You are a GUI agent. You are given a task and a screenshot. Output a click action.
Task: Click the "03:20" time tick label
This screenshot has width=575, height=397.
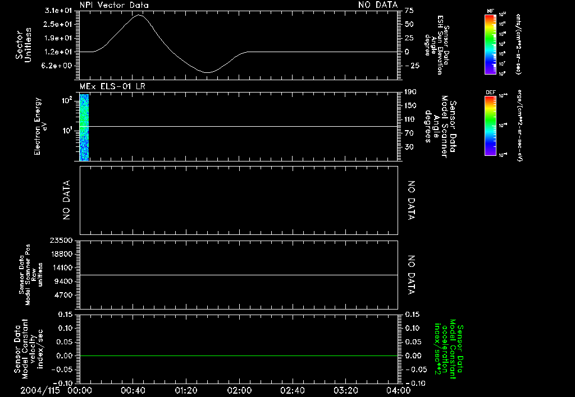pos(346,390)
